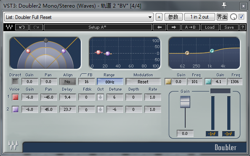Click the Direct Gain 0.0 field
Screen dimensions: 250x156
(30, 82)
